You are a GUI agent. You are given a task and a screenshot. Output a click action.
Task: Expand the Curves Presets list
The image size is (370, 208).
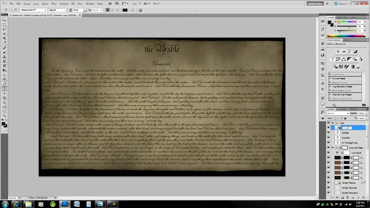[x=330, y=78]
